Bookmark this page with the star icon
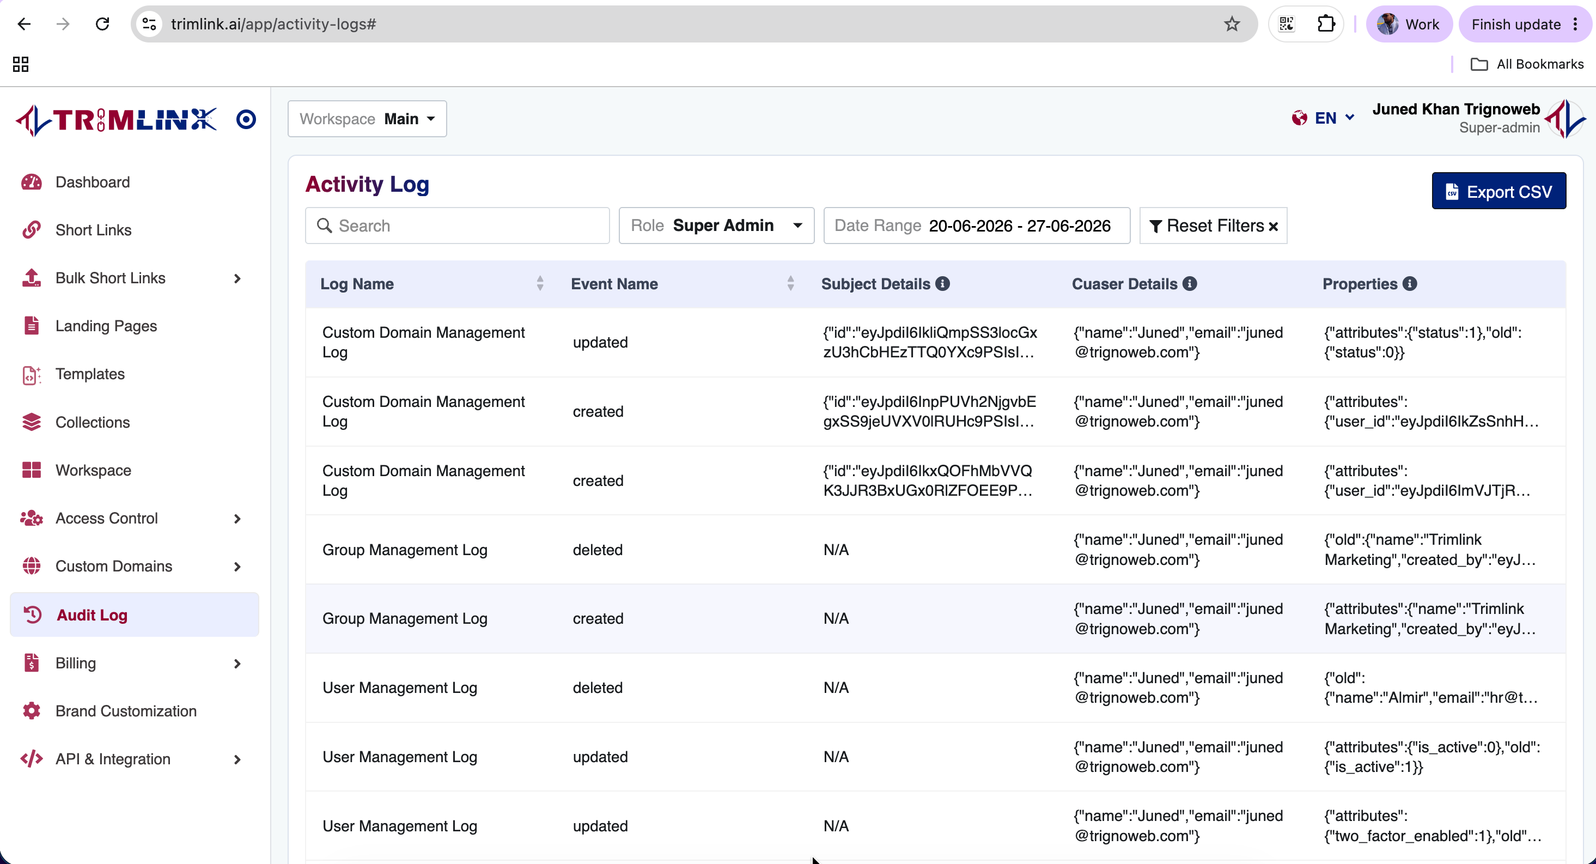This screenshot has width=1596, height=864. pos(1232,24)
